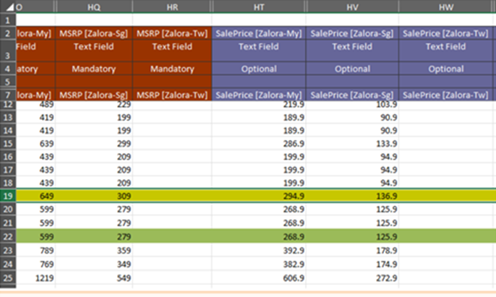Click value 103.9 in row 12
The height and width of the screenshot is (297, 496).
[387, 105]
